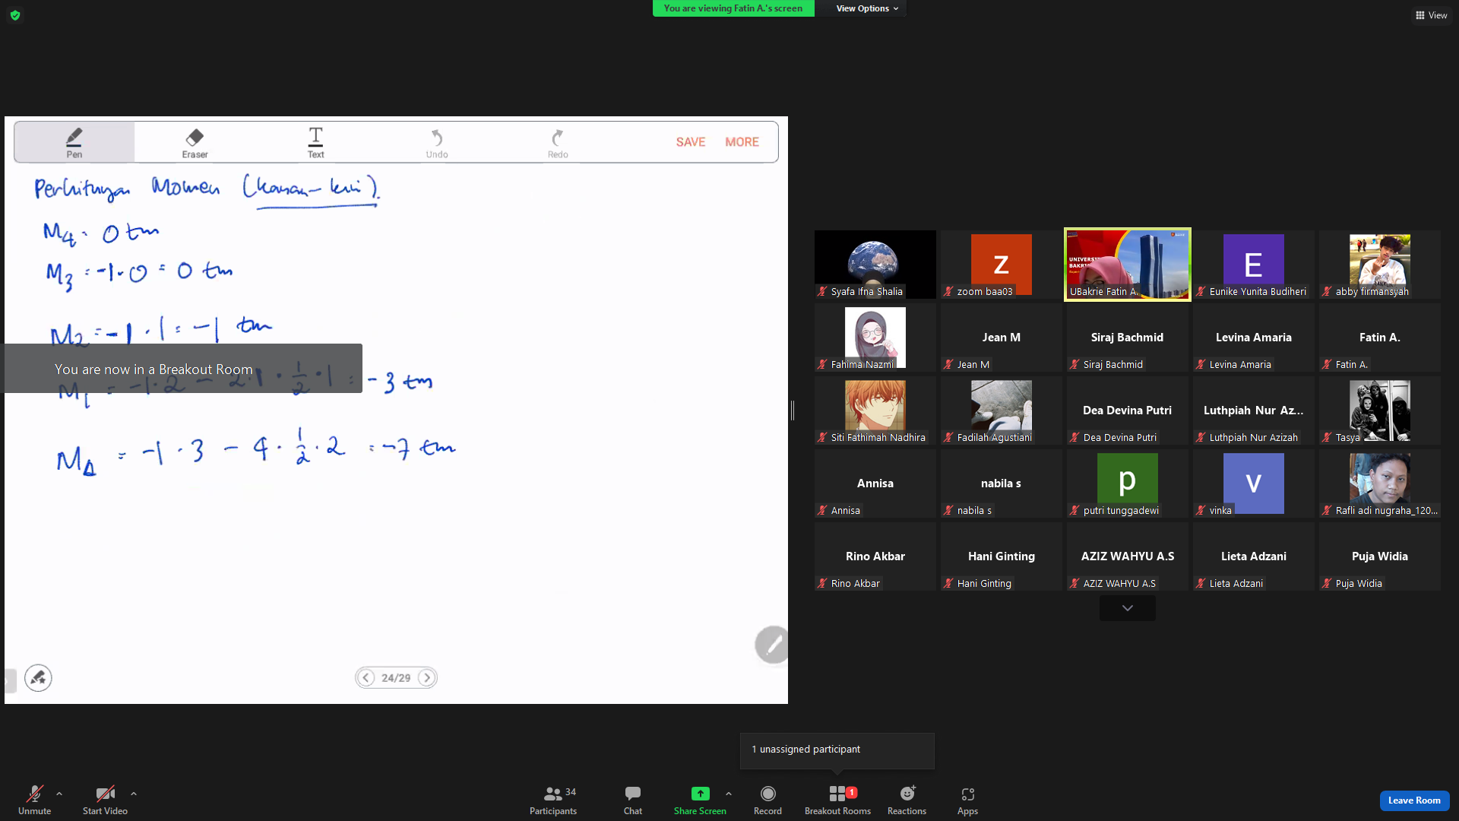The width and height of the screenshot is (1459, 821).
Task: Click the pencil annotation button at whiteboard edge
Action: click(x=771, y=645)
